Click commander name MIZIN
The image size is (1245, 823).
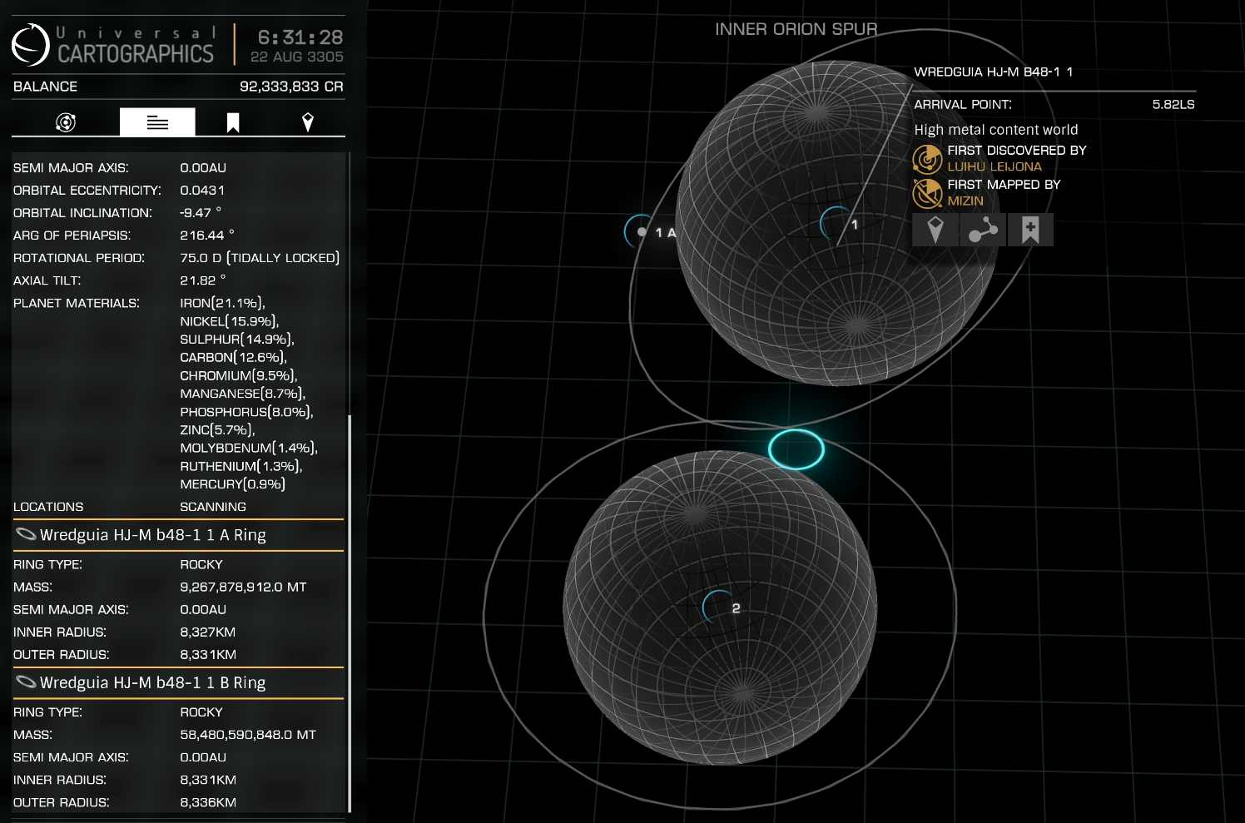click(965, 201)
